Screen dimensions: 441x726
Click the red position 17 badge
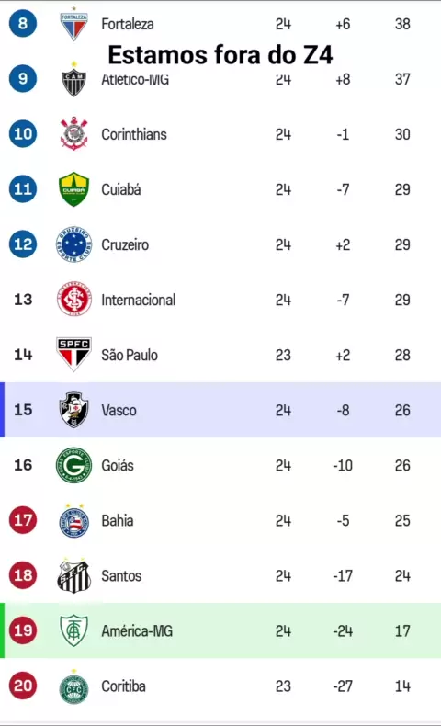pyautogui.click(x=23, y=520)
